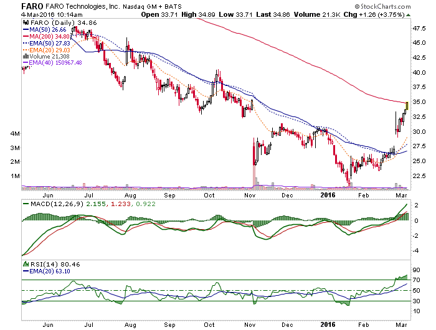Viewport: 436px width, 330px height.
Task: Click the -4 label on the MACD axis
Action: (415, 250)
